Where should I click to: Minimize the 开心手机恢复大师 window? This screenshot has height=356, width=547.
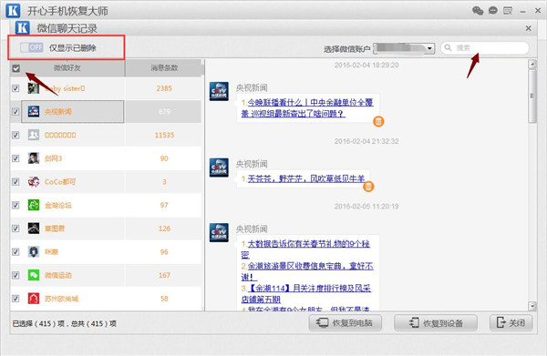(522, 12)
